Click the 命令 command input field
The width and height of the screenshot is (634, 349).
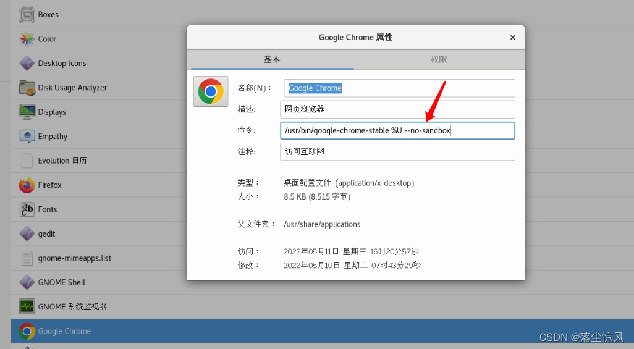pos(397,130)
